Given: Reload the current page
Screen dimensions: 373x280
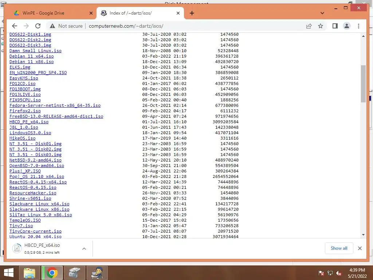Looking at the screenshot, I should coord(38,26).
